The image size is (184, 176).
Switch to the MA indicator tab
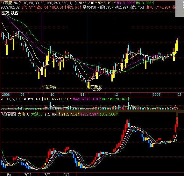point(9,174)
